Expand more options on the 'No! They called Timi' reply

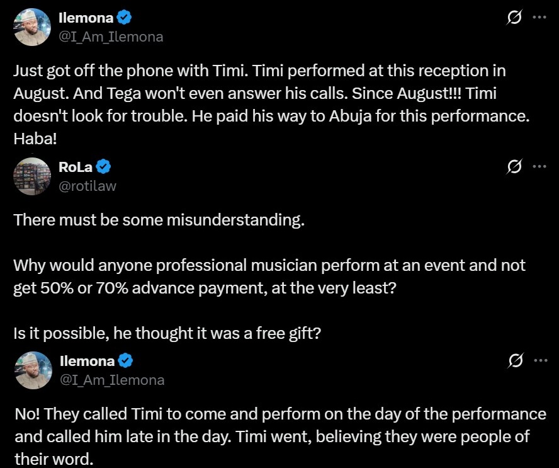pos(539,360)
